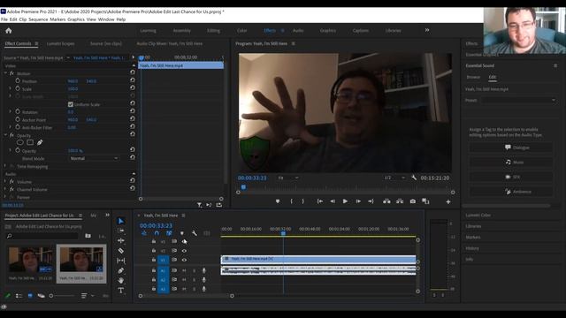Open the Blend Mode dropdown
Screen dimensions: 566x318
pyautogui.click(x=94, y=158)
